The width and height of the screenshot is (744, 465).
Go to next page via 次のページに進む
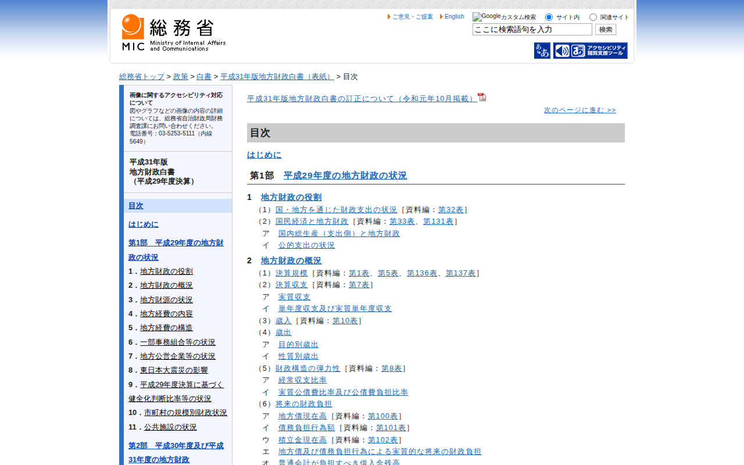click(x=580, y=110)
